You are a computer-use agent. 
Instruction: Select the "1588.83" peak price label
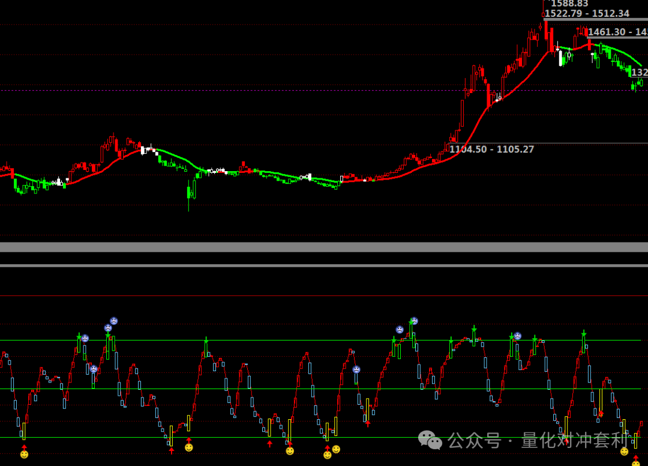click(x=569, y=4)
